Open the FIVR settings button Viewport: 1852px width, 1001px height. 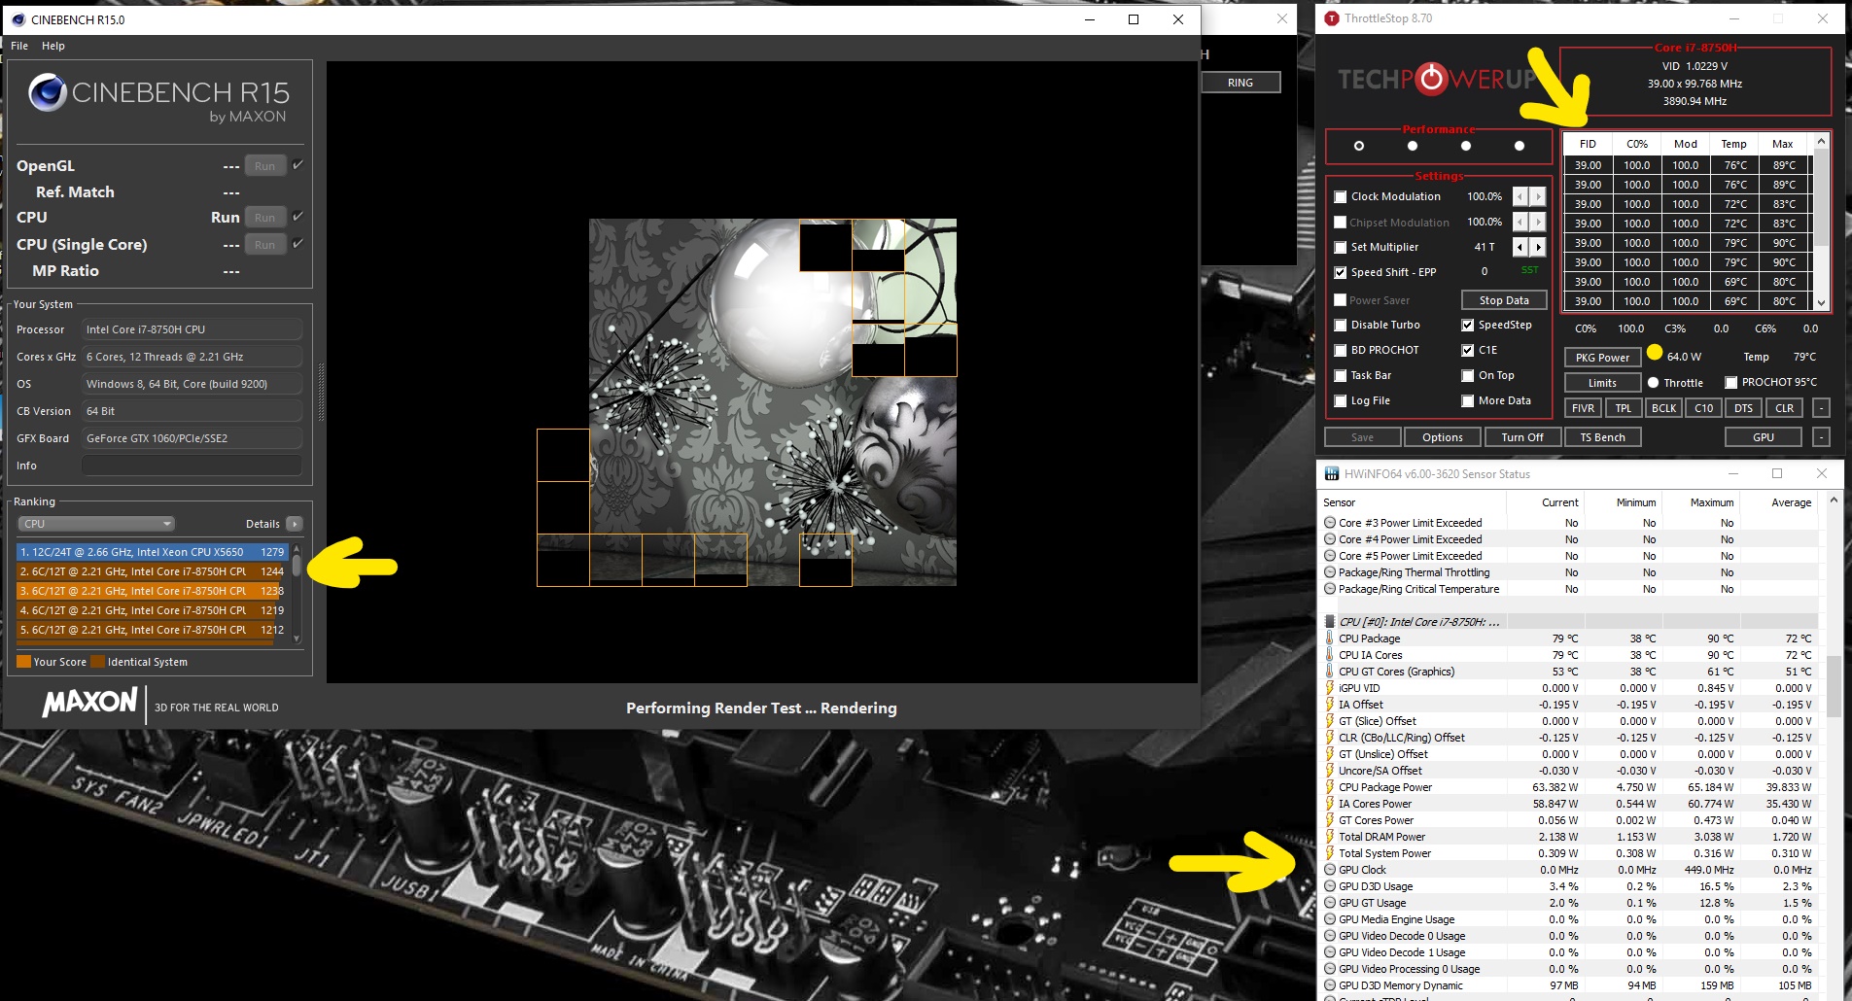tap(1583, 408)
